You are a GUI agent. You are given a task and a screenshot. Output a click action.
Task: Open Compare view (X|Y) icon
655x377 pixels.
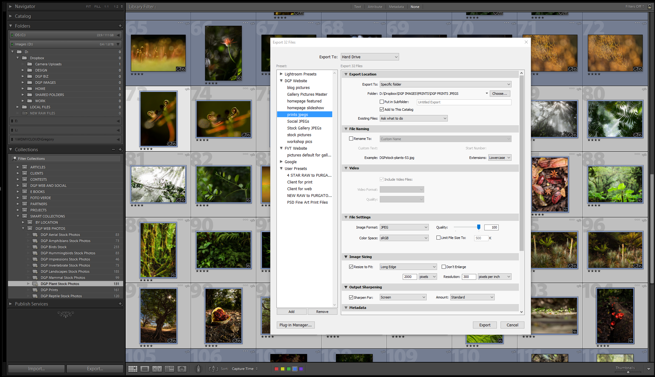157,369
